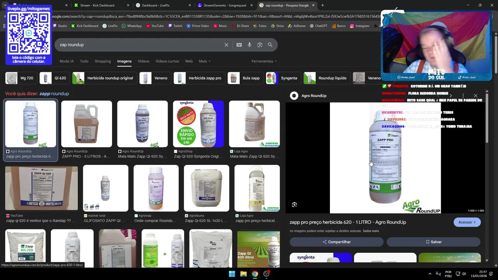Click the Compartilhar button

click(x=337, y=242)
